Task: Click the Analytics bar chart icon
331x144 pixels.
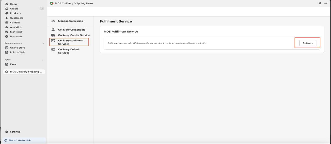Action: point(7,27)
